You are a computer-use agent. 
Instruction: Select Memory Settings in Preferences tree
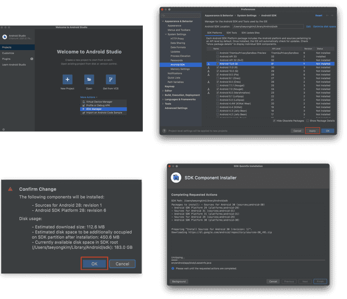pos(181,69)
